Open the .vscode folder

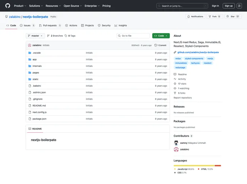point(37,53)
